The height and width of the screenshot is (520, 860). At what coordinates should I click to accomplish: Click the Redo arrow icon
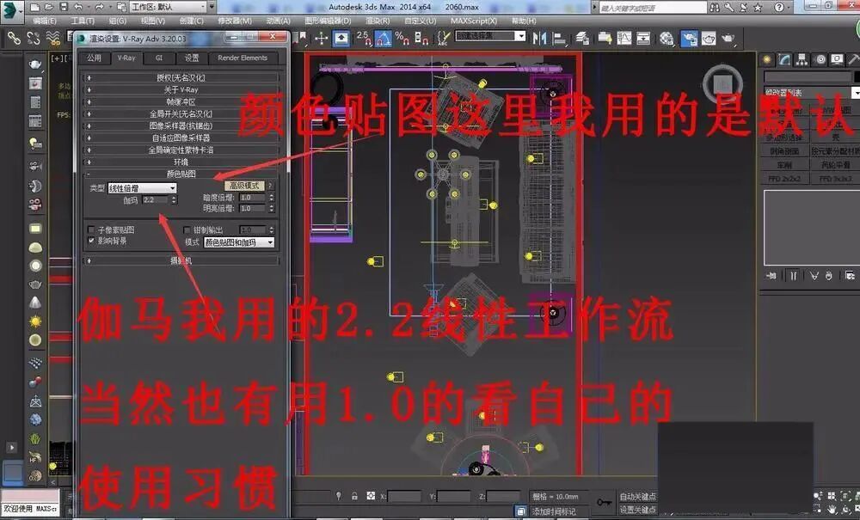(x=99, y=7)
